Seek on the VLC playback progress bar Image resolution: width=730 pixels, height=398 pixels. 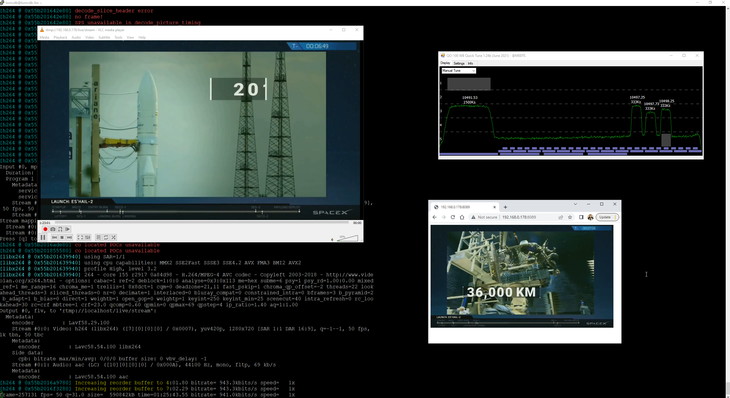[202, 223]
